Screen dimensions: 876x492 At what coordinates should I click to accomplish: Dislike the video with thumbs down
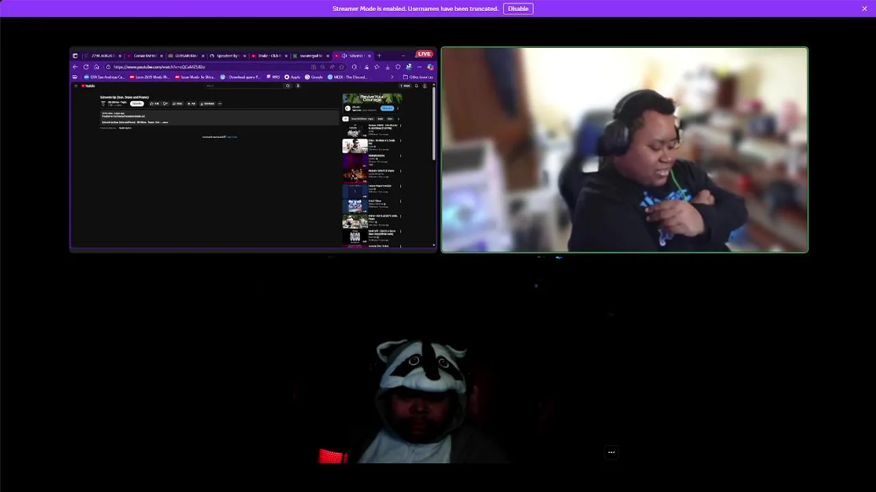click(165, 103)
